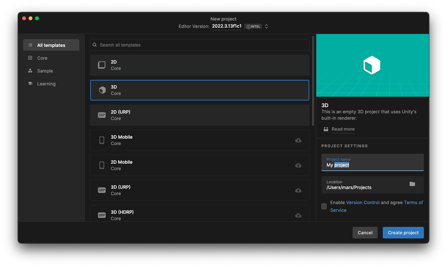Click the INTEL chip architecture badge
Viewport: 447px width, 267px height.
point(253,26)
